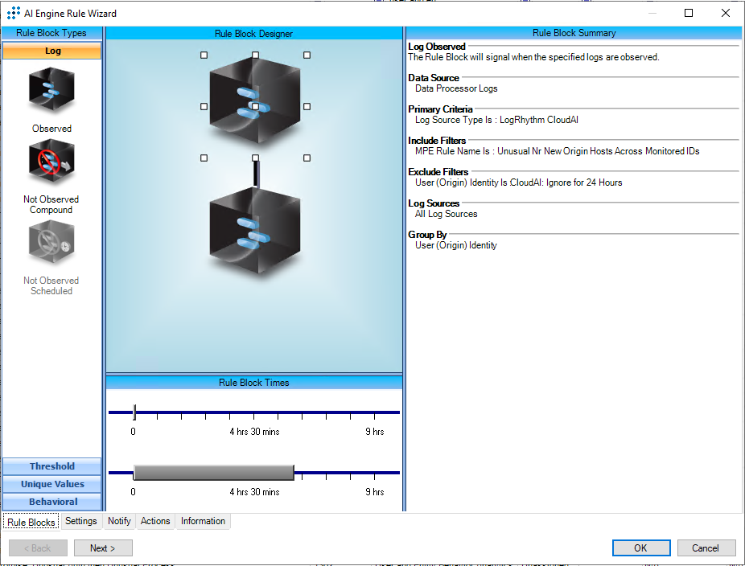Select the Not Observed Compound block icon
Viewport: 745px width, 566px height.
coord(51,162)
